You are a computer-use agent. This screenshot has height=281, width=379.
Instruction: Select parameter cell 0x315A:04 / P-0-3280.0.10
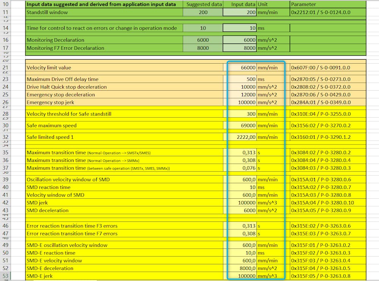tap(328, 203)
